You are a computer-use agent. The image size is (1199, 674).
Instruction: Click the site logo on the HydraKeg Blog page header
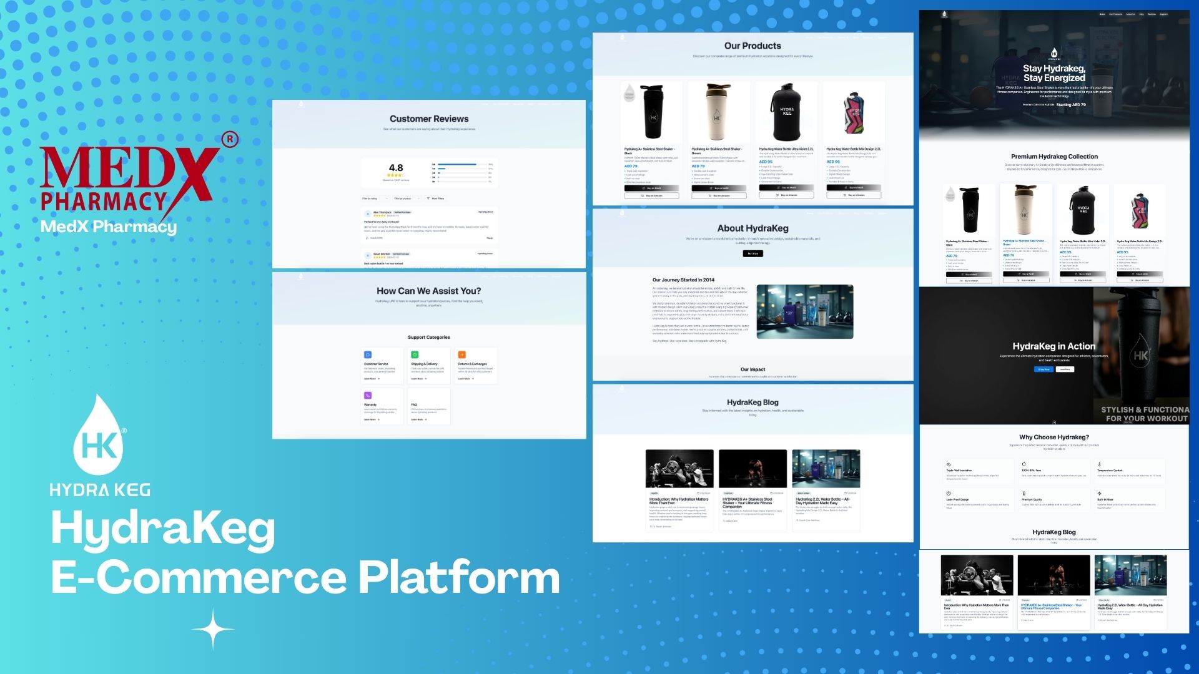click(621, 388)
